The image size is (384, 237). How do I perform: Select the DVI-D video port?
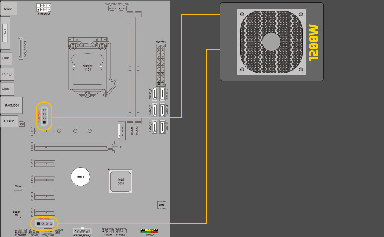tap(5, 35)
